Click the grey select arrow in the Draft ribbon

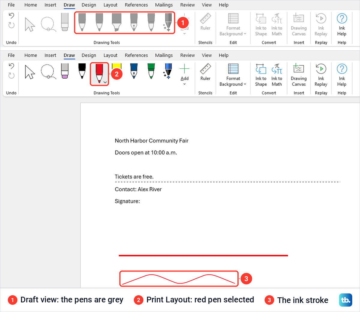(x=30, y=24)
